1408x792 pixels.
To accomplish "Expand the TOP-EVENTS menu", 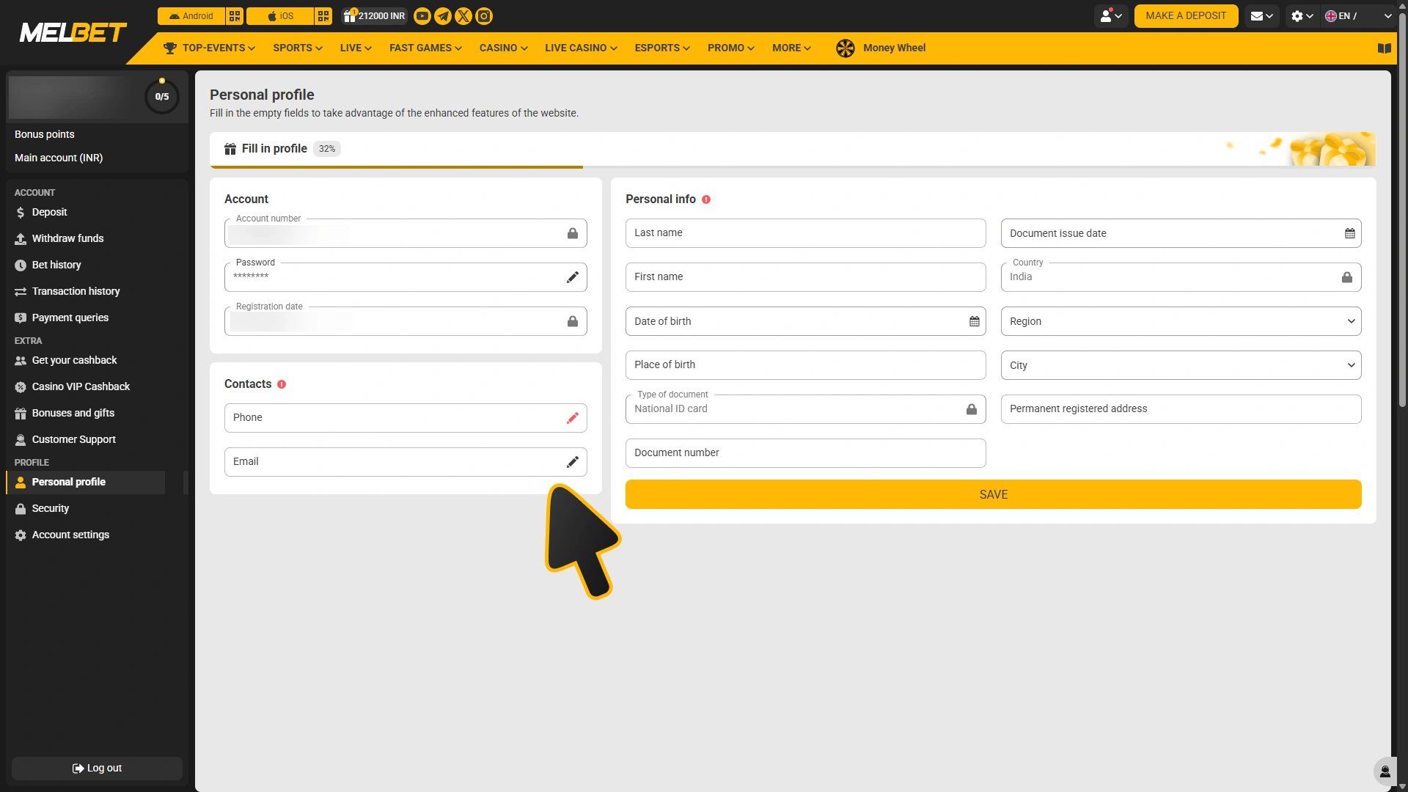I will [x=210, y=48].
